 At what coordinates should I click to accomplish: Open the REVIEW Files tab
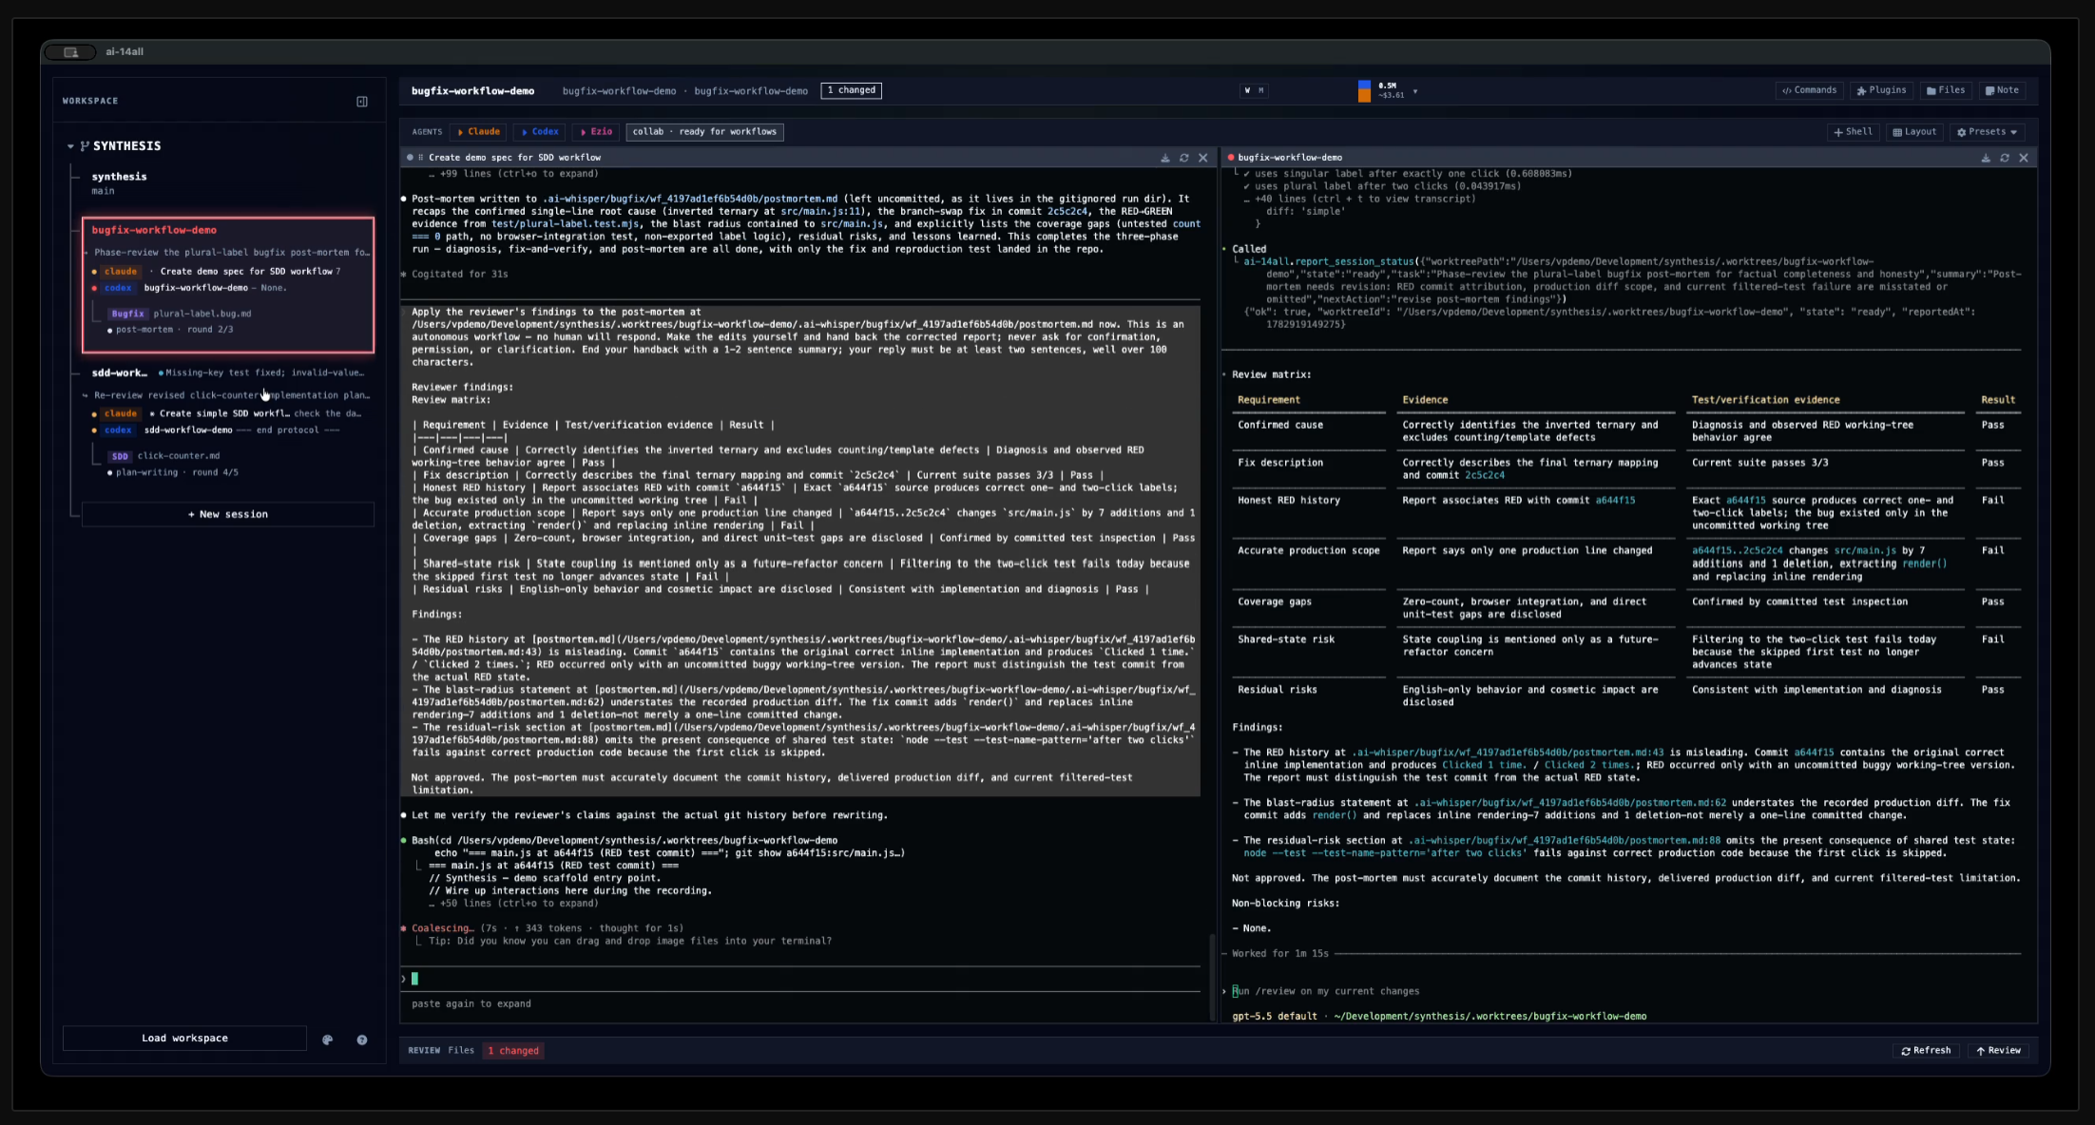[461, 1051]
